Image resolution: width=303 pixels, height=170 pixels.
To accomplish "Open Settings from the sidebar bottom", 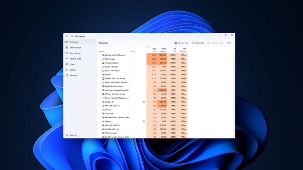I will [x=80, y=135].
